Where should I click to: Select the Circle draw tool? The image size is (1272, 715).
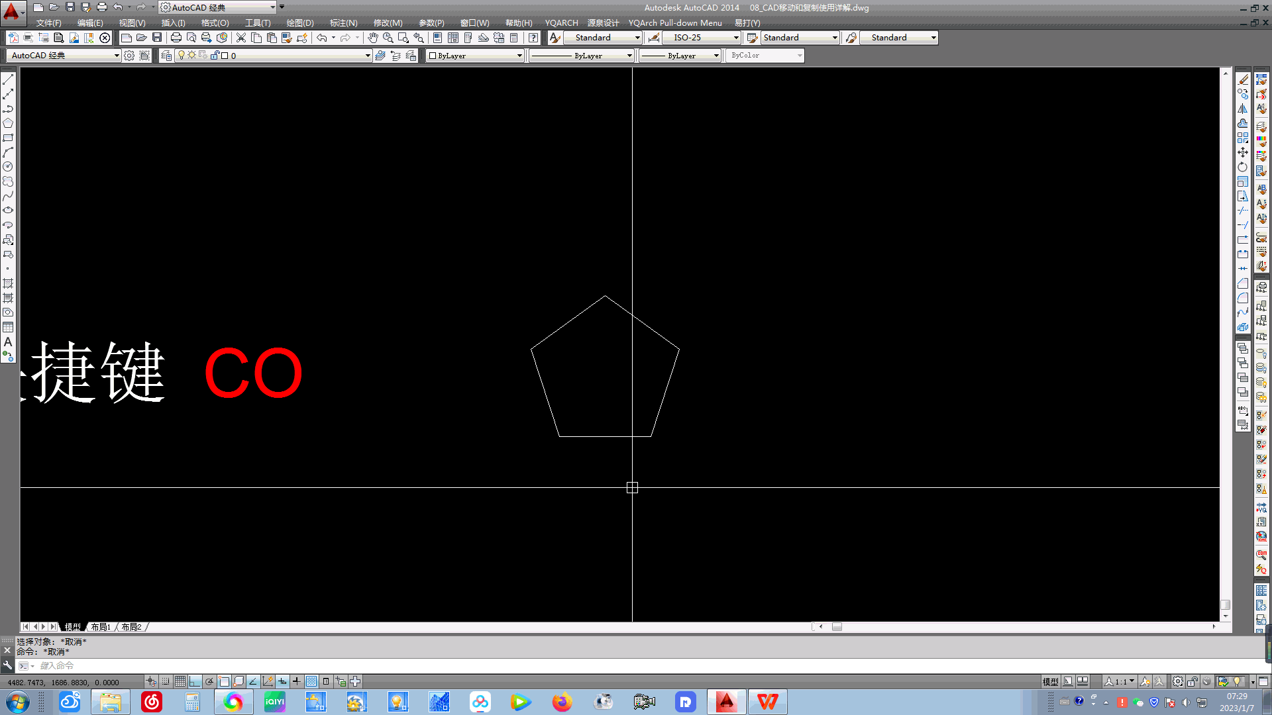pos(8,167)
